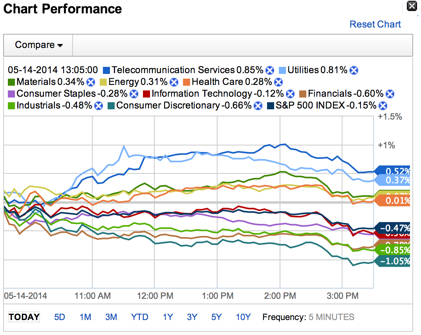Remove Financials series via its X icon
This screenshot has height=335, width=421.
[390, 94]
